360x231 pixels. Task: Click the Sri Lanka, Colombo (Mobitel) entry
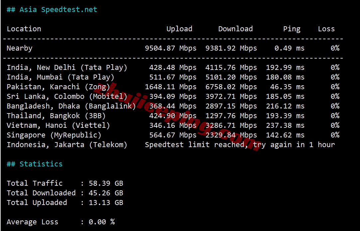pyautogui.click(x=67, y=97)
